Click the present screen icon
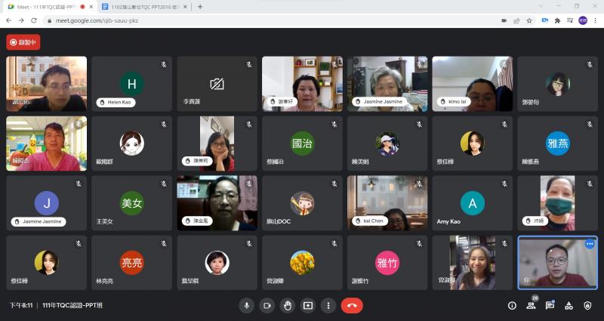This screenshot has width=604, height=321. (x=307, y=305)
